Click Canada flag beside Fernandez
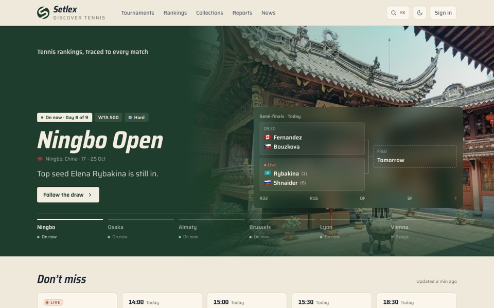494x308 pixels. pos(268,138)
